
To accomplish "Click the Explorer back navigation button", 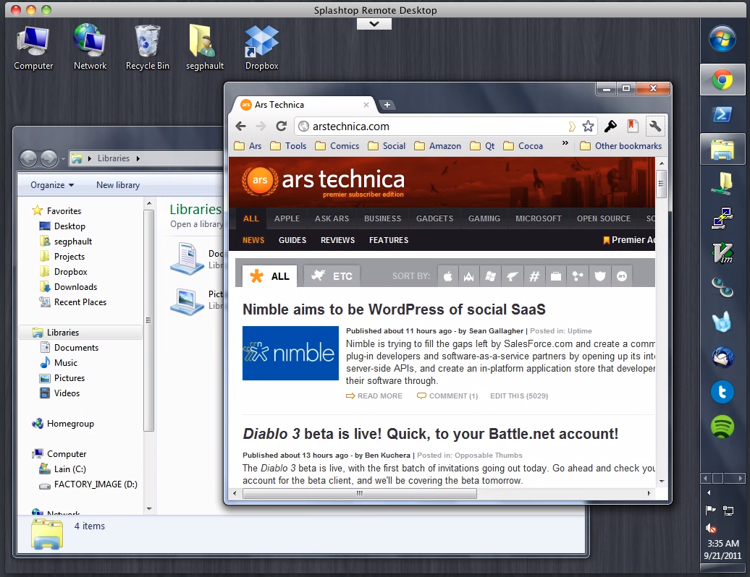I will click(x=29, y=158).
